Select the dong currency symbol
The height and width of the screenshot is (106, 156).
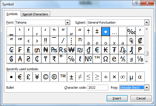click(89, 49)
